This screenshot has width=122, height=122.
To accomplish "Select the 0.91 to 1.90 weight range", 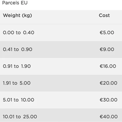I will (17, 66).
